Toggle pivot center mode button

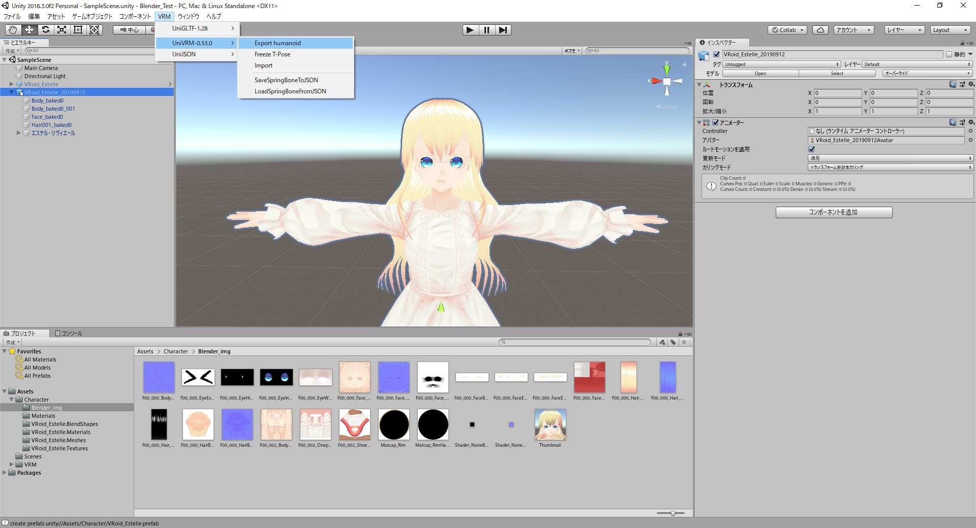point(130,30)
